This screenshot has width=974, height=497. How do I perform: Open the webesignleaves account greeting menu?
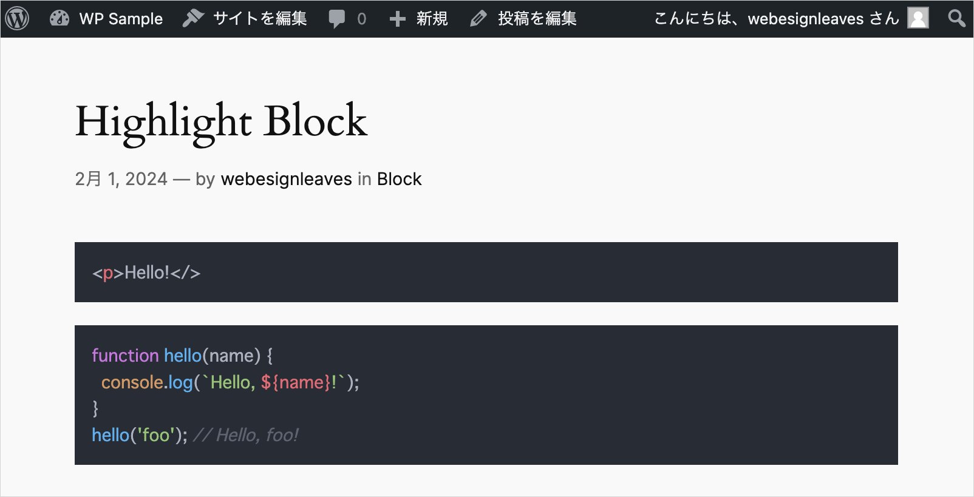776,19
